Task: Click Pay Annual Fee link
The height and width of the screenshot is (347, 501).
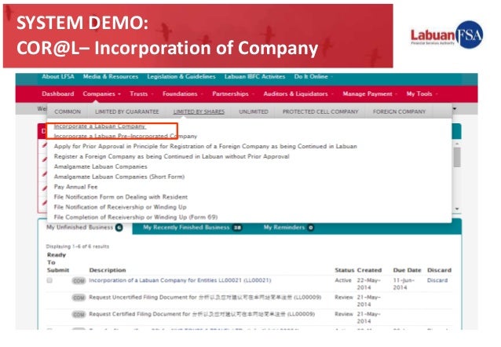Action: [75, 187]
